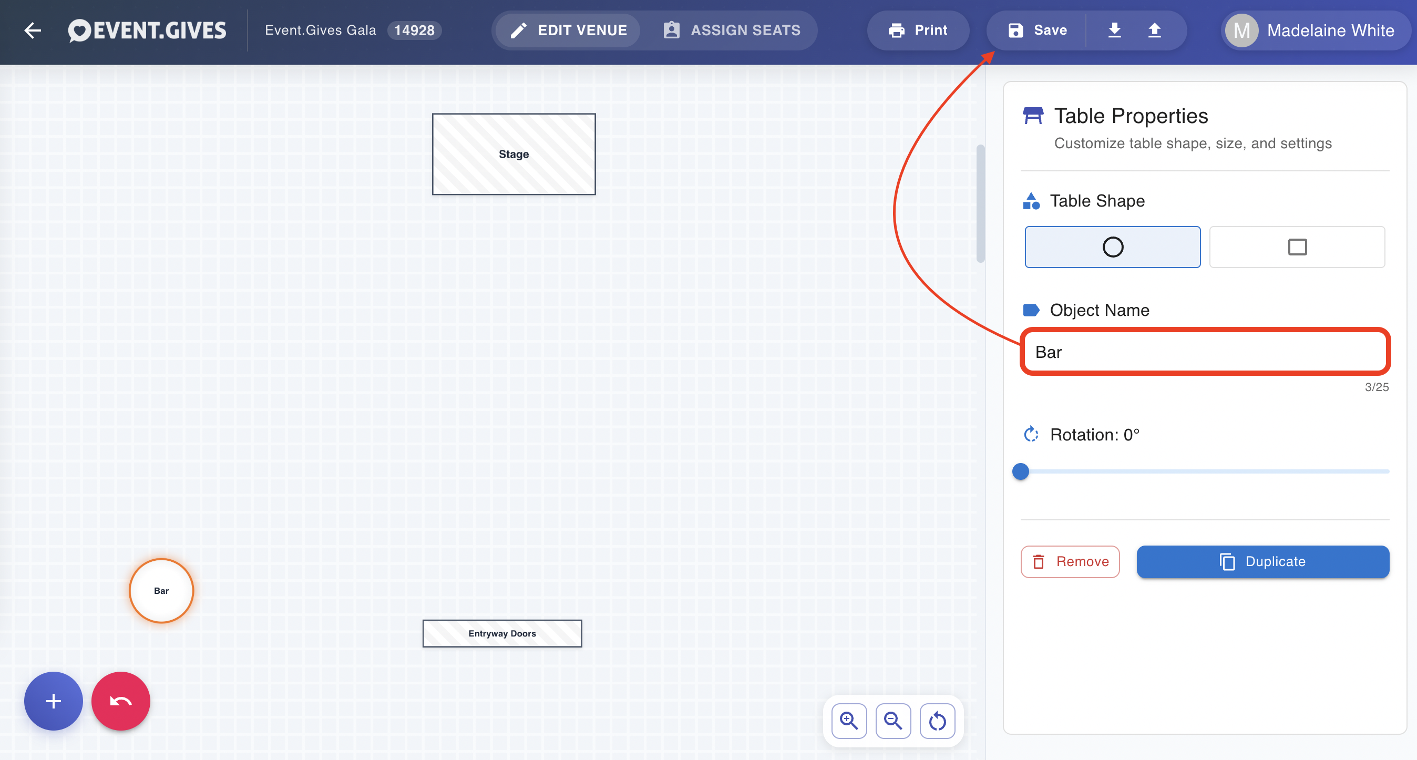1417x760 pixels.
Task: Adjust the Rotation slider handle
Action: 1020,471
